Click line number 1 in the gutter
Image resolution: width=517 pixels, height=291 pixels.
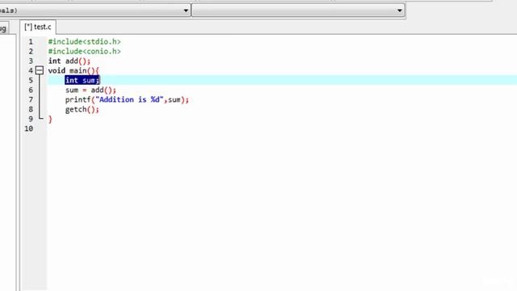tap(31, 42)
